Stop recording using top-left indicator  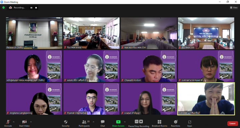pyautogui.click(x=36, y=8)
